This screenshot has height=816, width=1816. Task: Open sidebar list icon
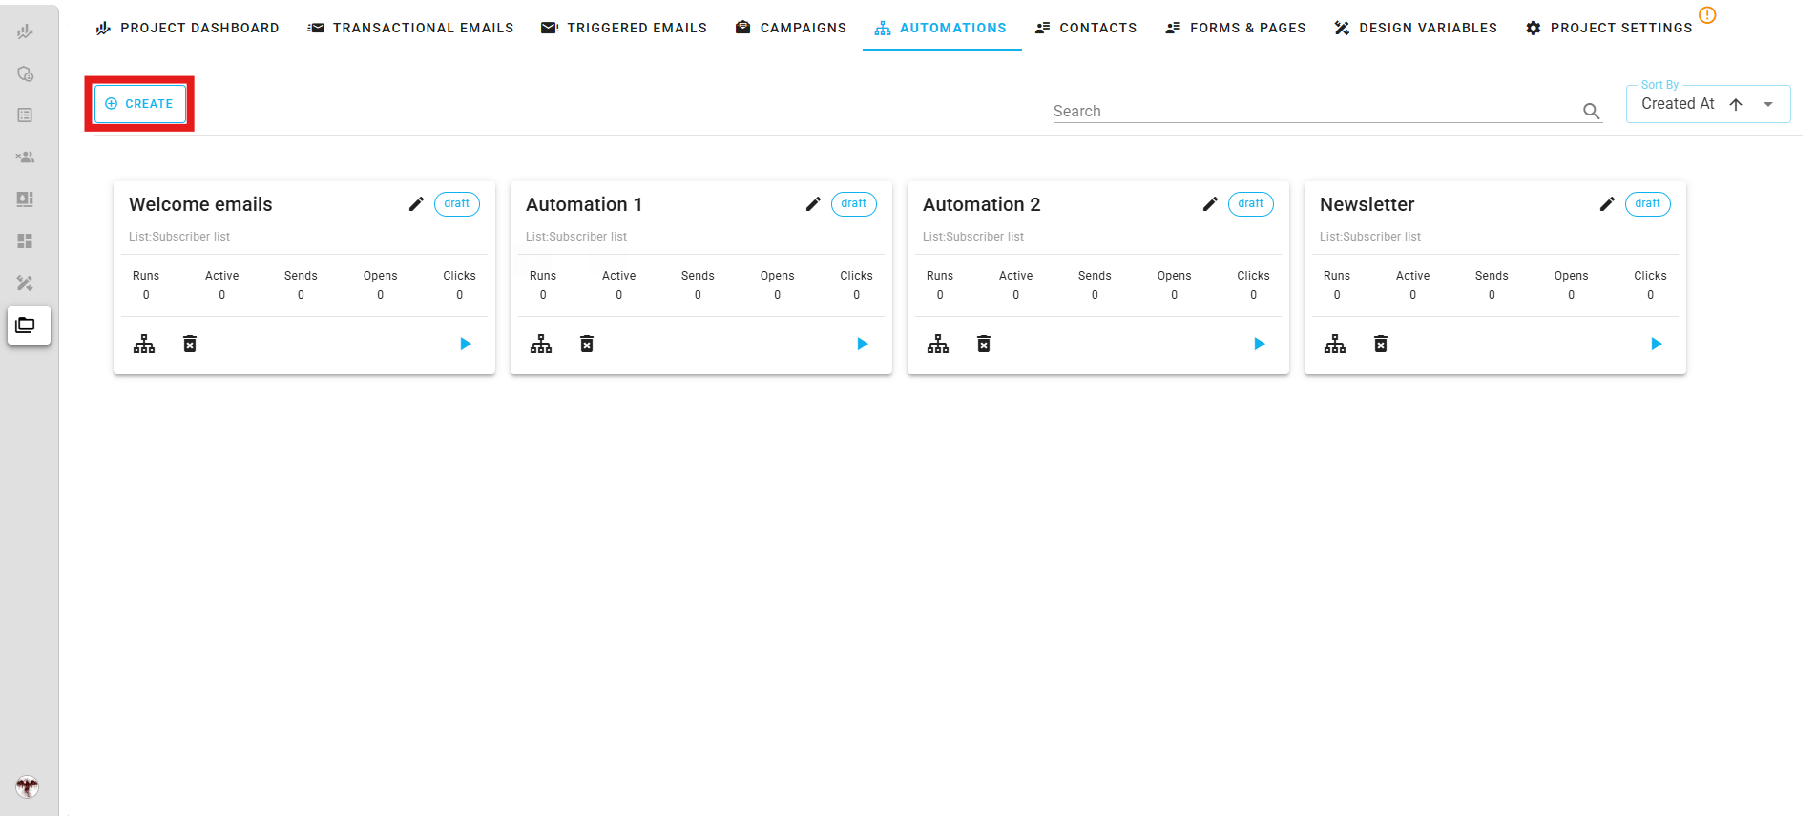click(x=26, y=115)
